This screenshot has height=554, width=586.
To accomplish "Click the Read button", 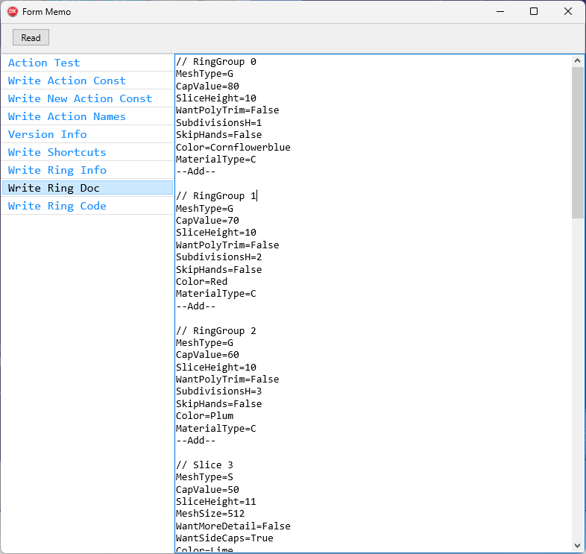I will (x=31, y=38).
